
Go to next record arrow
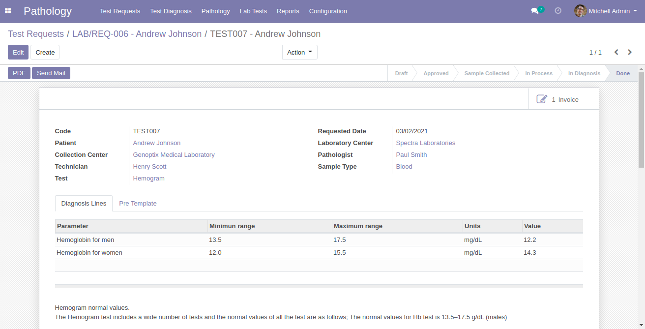click(x=630, y=52)
